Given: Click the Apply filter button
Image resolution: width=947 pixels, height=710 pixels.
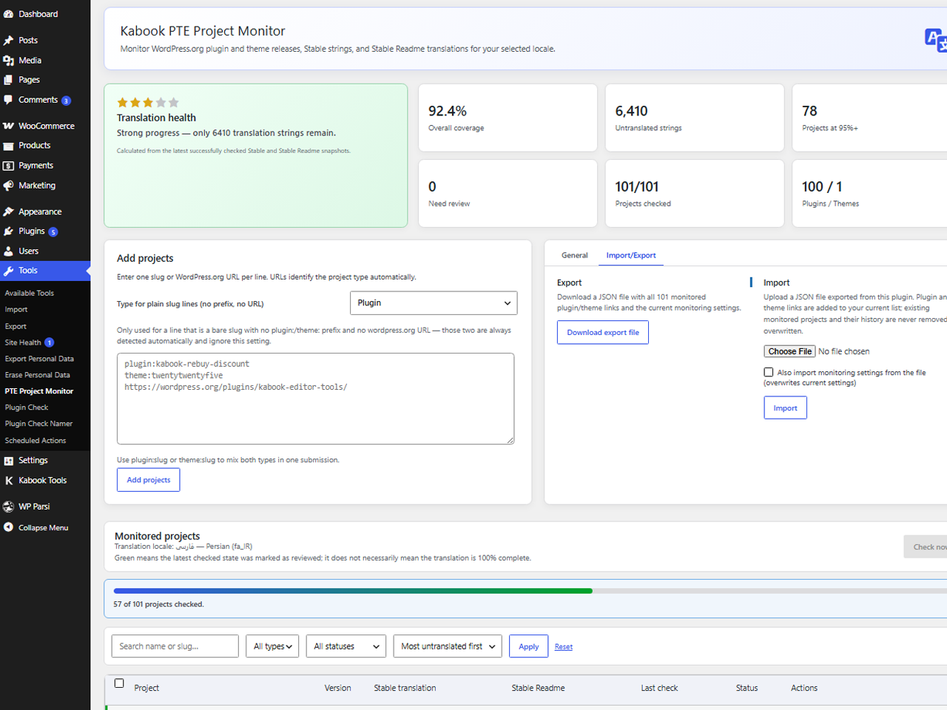Looking at the screenshot, I should pos(529,646).
